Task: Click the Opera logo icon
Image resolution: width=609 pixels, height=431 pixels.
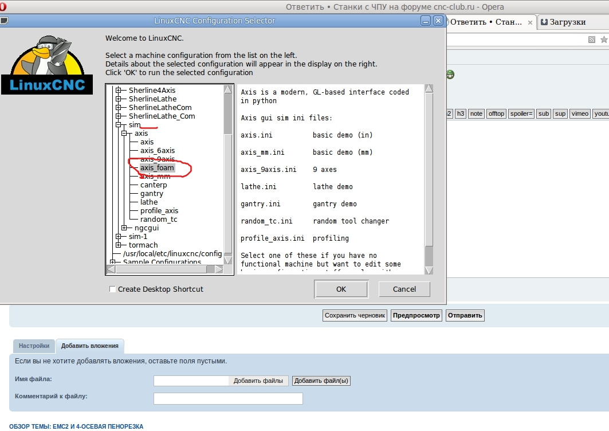Action: coord(3,7)
